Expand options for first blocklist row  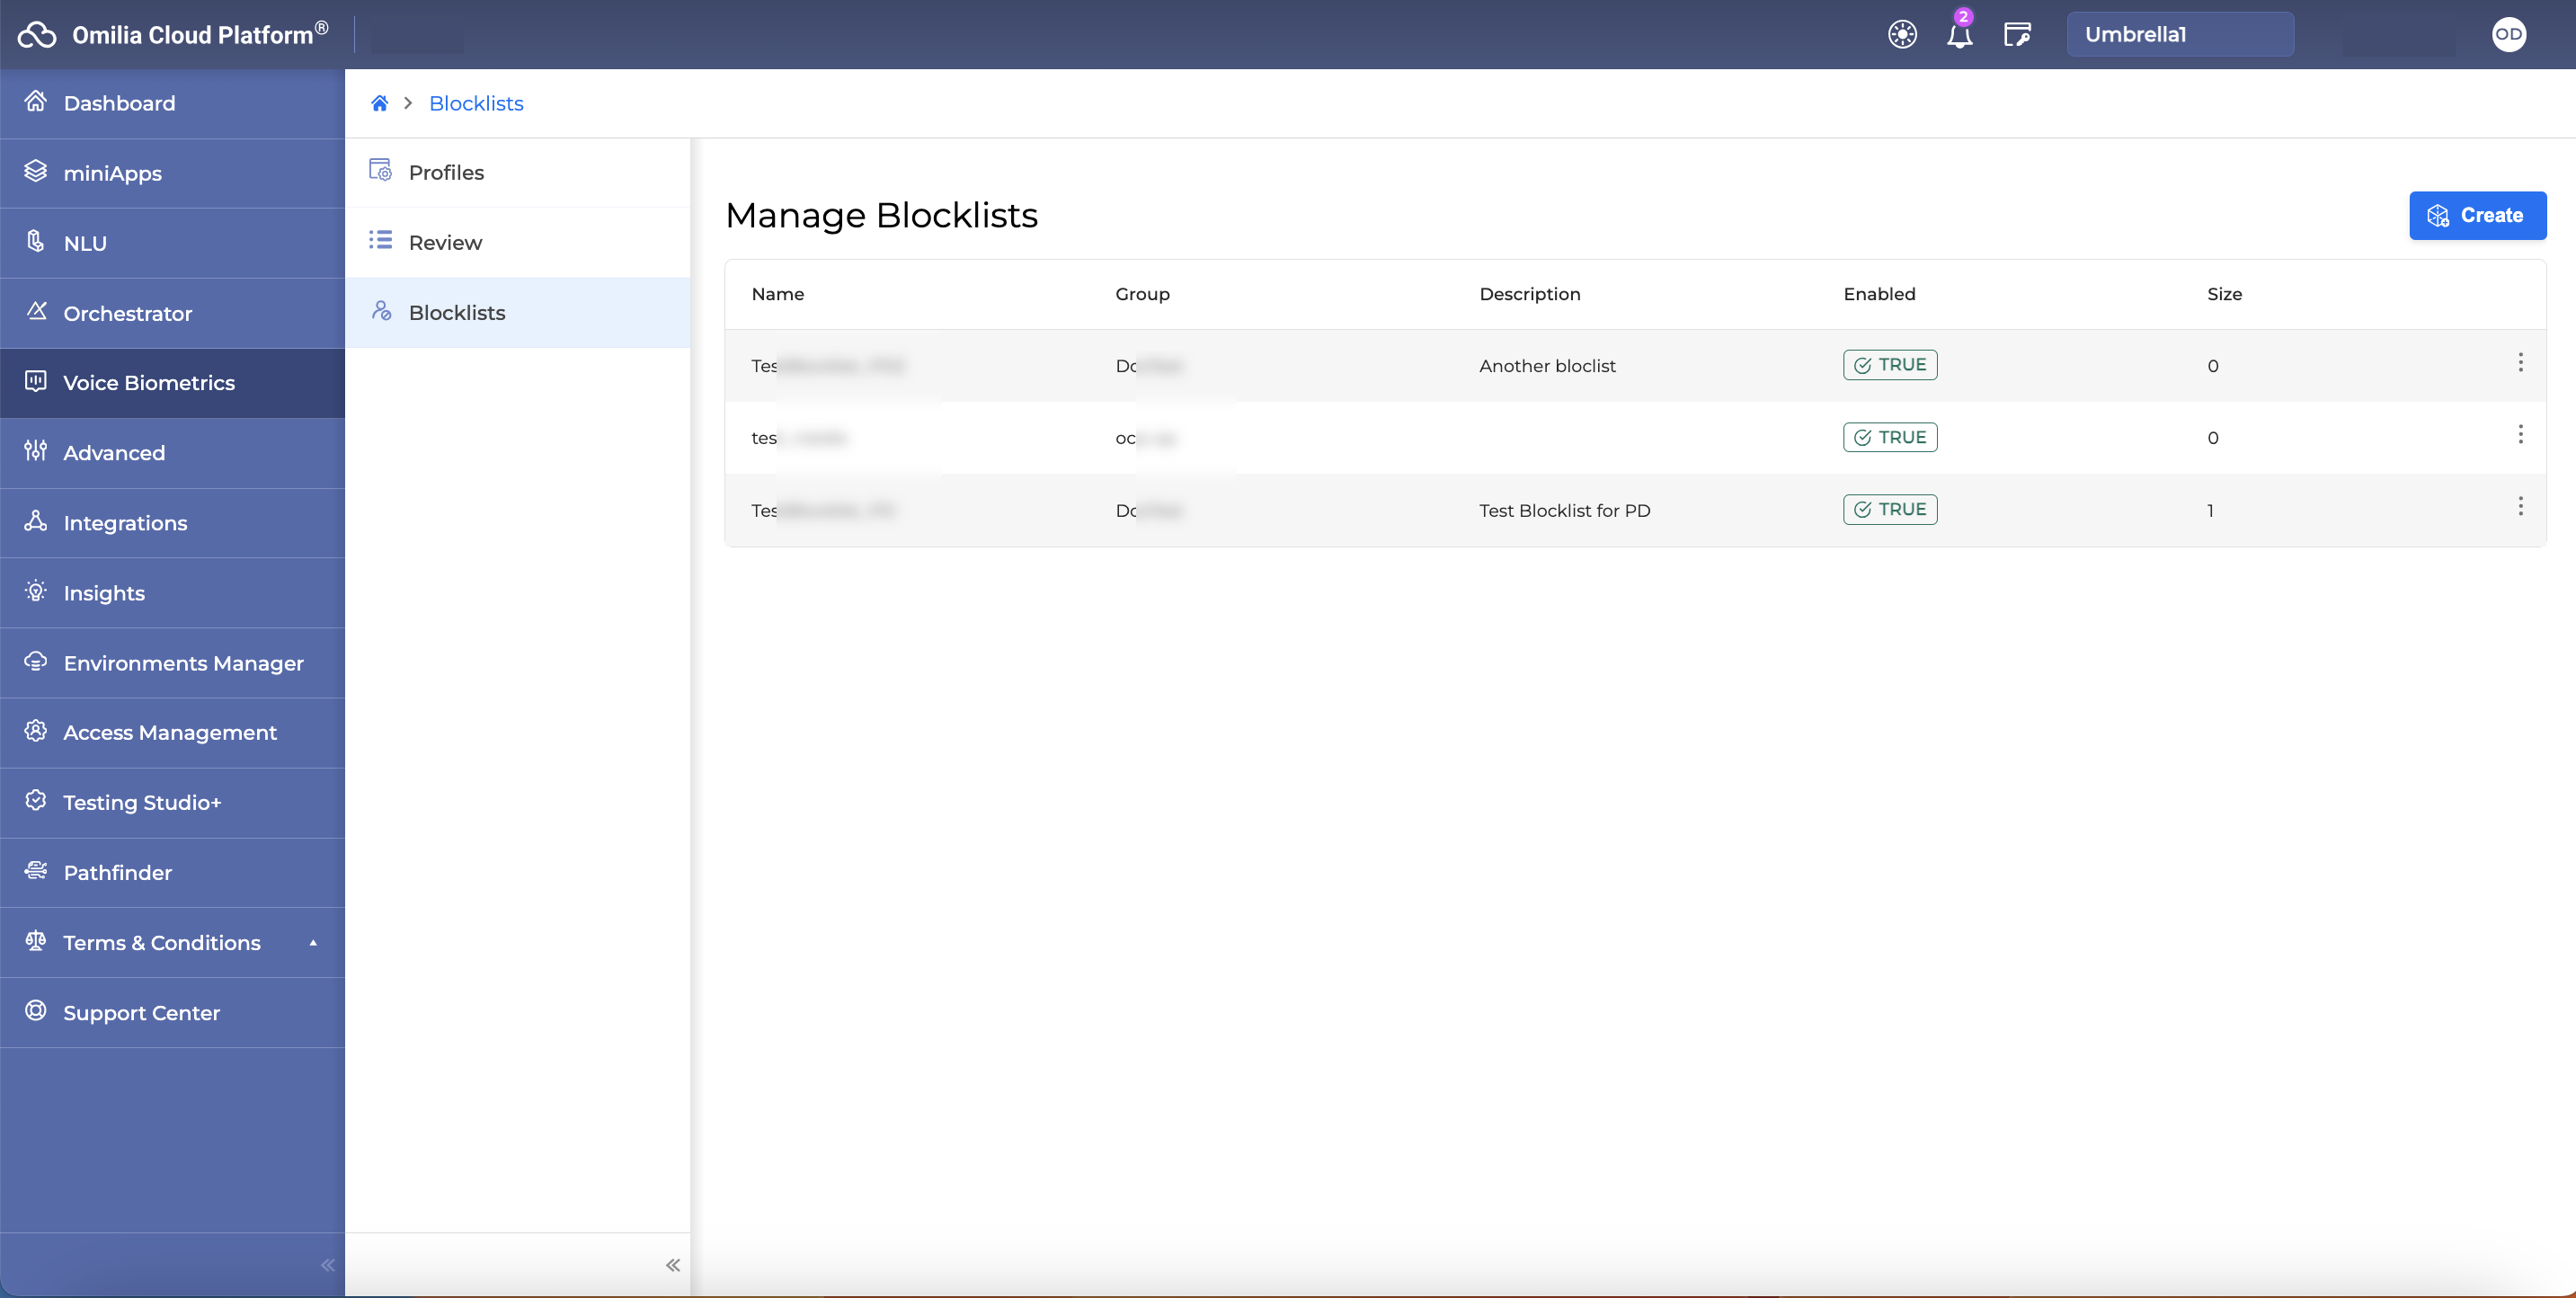[2519, 362]
